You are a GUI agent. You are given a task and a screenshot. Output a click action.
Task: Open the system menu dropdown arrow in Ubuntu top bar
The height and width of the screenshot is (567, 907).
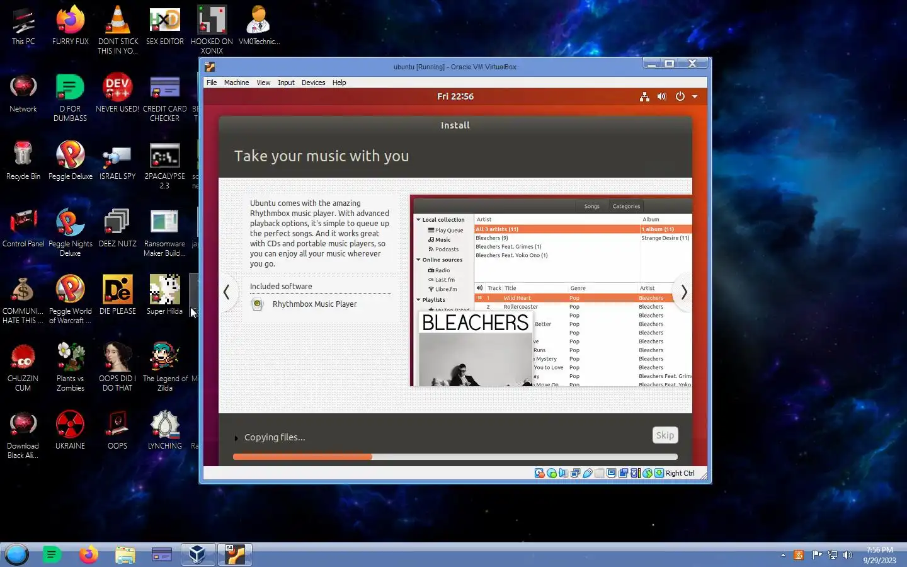tap(695, 96)
